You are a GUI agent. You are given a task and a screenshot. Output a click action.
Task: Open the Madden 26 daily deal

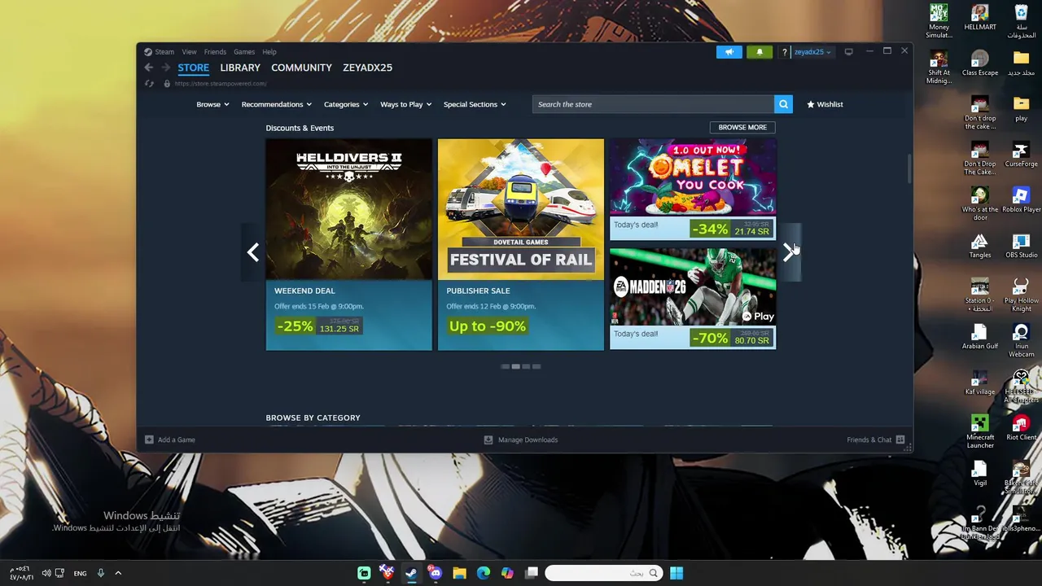pyautogui.click(x=693, y=299)
